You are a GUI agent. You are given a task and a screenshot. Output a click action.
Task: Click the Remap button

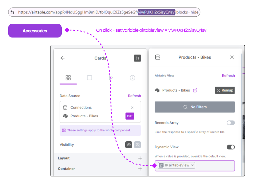pyautogui.click(x=225, y=90)
